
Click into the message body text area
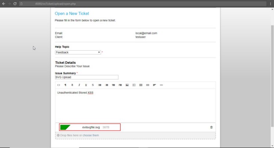click(135, 106)
